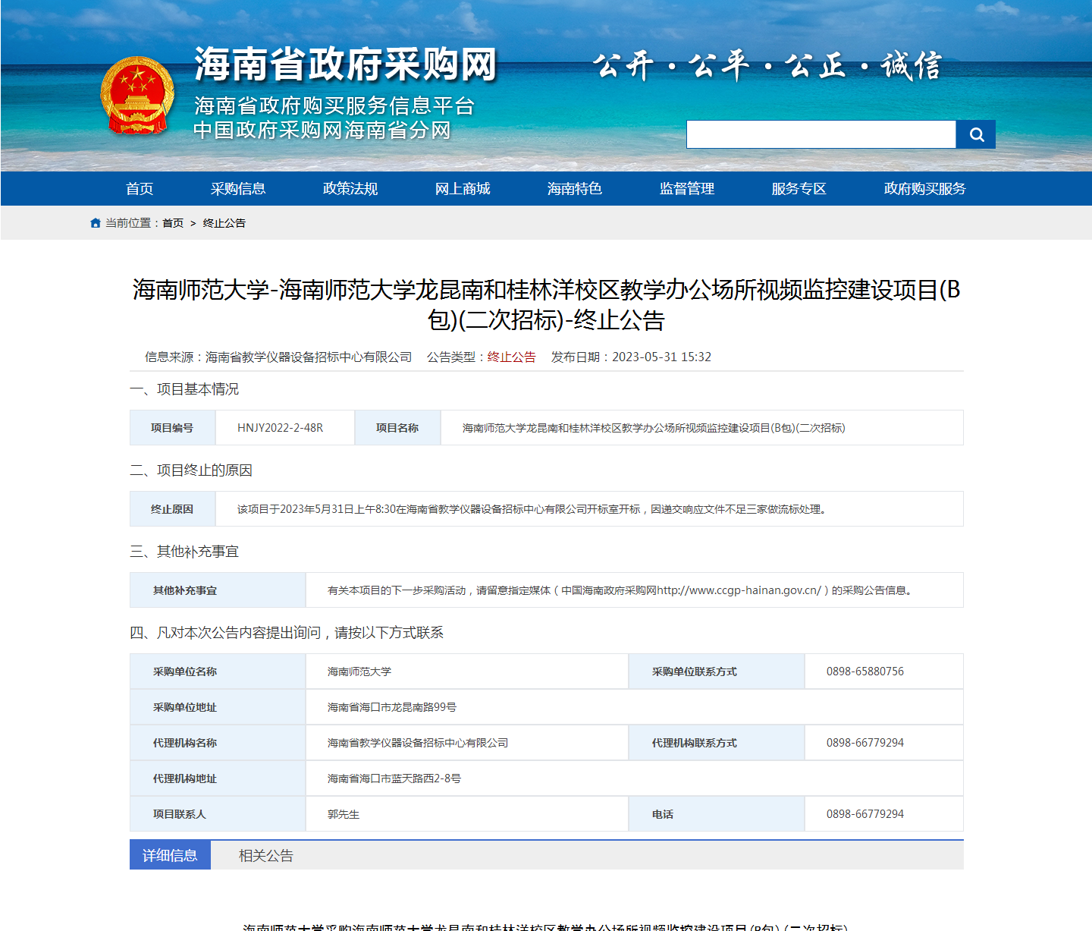Click phone number 0898-65880756
The image size is (1092, 931).
(x=865, y=672)
